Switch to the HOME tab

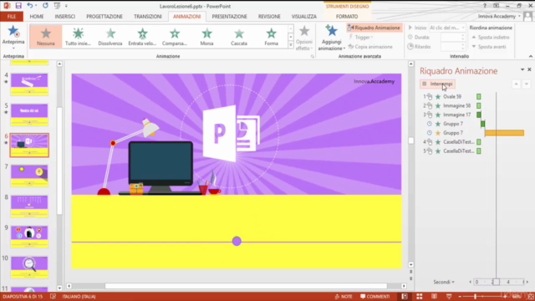37,17
